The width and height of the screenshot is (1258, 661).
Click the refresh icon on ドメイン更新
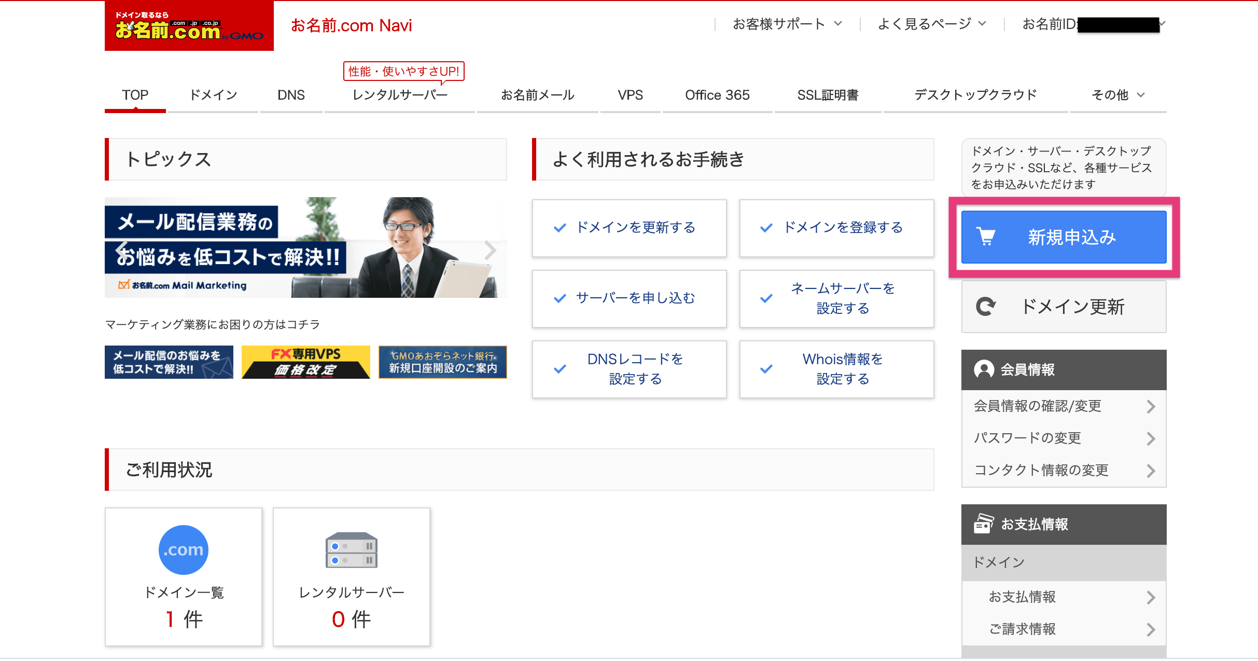pos(986,307)
